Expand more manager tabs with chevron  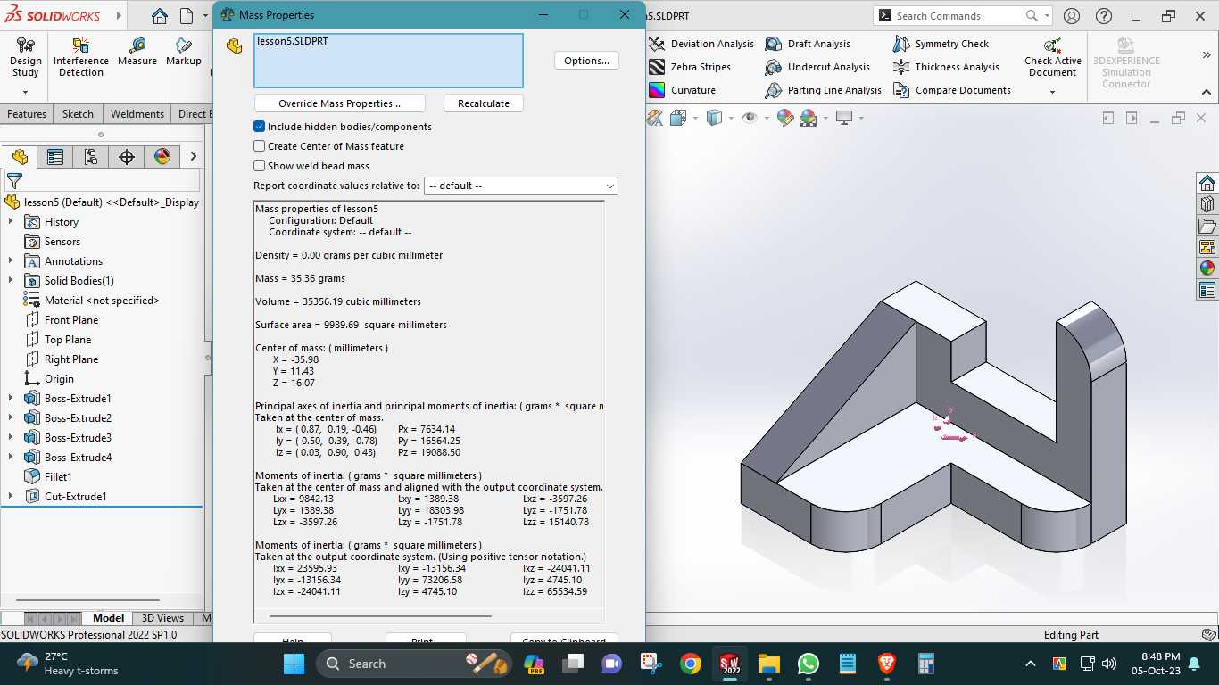click(193, 157)
